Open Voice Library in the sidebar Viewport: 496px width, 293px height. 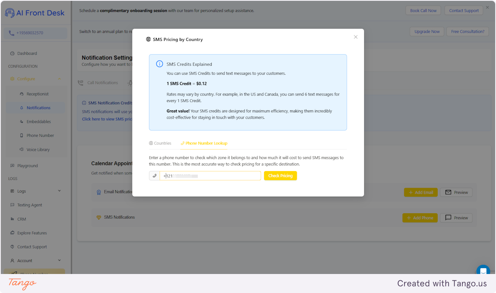tap(38, 150)
